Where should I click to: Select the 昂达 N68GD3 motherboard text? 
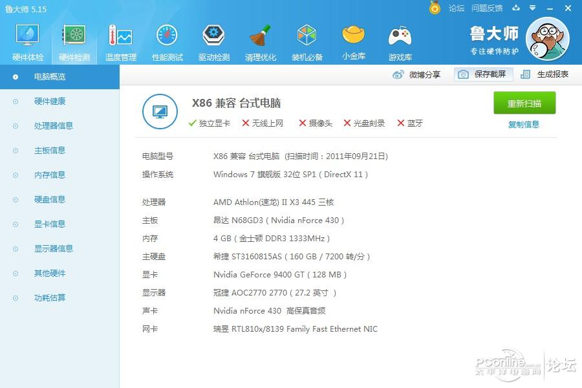(279, 221)
